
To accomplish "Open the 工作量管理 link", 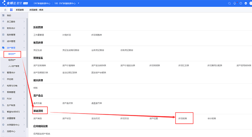I will (x=39, y=35).
